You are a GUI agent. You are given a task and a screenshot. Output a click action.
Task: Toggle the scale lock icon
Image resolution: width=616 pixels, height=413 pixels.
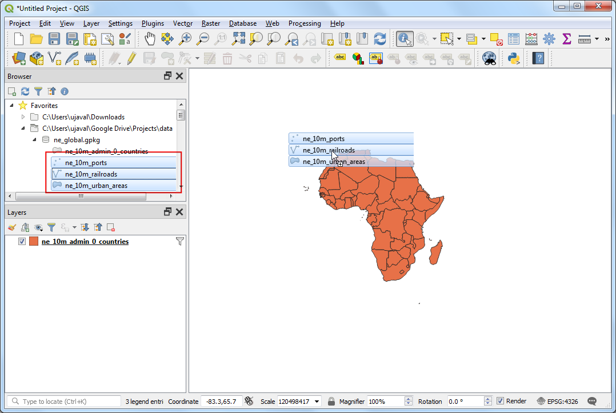pyautogui.click(x=331, y=402)
